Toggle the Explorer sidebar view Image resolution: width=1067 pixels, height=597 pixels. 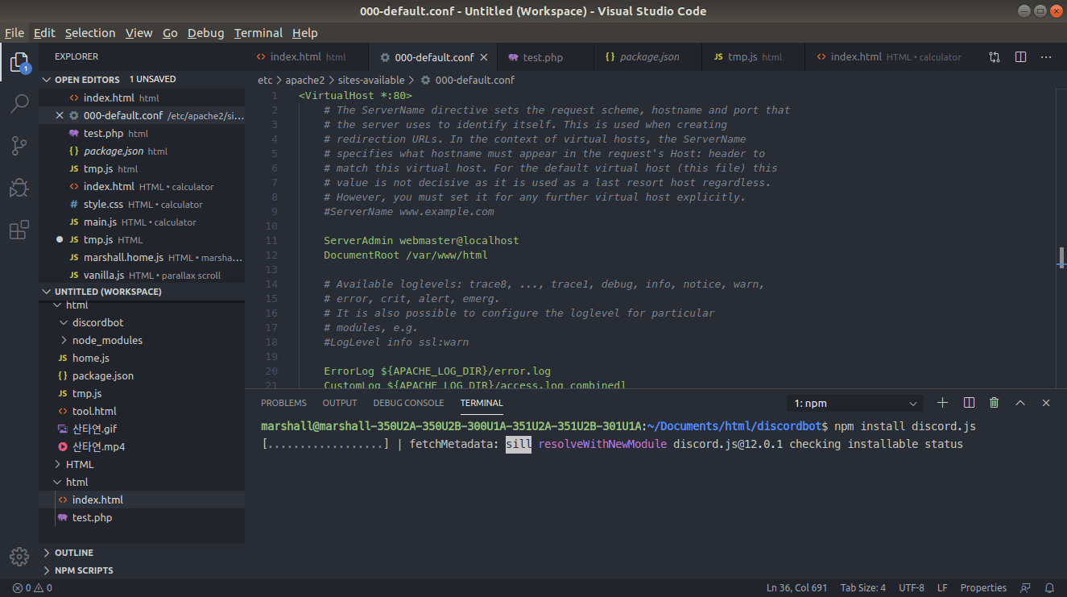19,62
